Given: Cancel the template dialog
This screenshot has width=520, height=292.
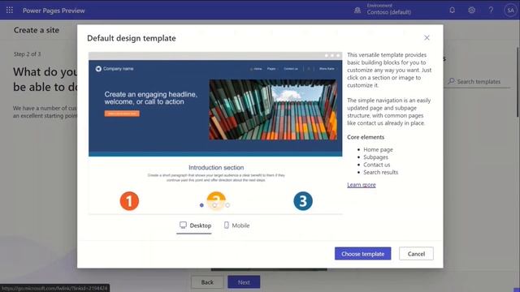Looking at the screenshot, I should point(416,254).
